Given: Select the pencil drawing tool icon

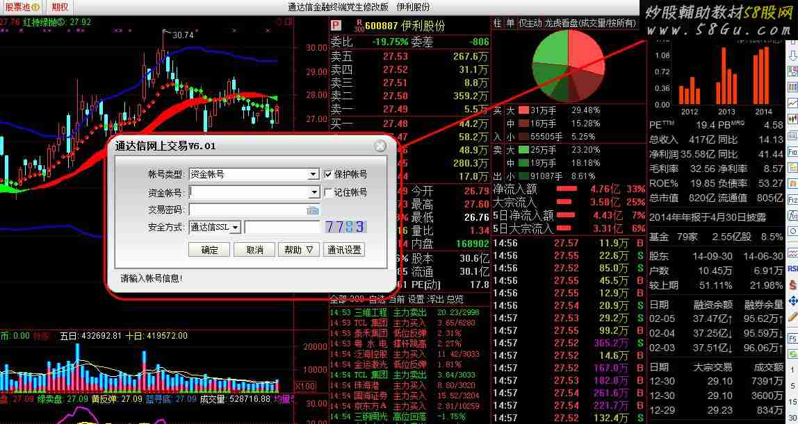Looking at the screenshot, I should pos(792,318).
